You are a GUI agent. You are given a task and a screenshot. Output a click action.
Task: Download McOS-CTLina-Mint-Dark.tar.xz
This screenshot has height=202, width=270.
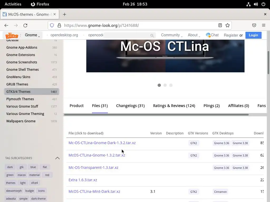[x=94, y=191]
